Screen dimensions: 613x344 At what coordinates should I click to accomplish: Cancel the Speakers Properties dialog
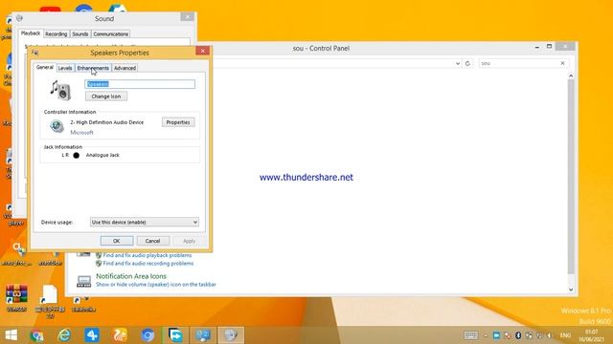click(x=152, y=241)
